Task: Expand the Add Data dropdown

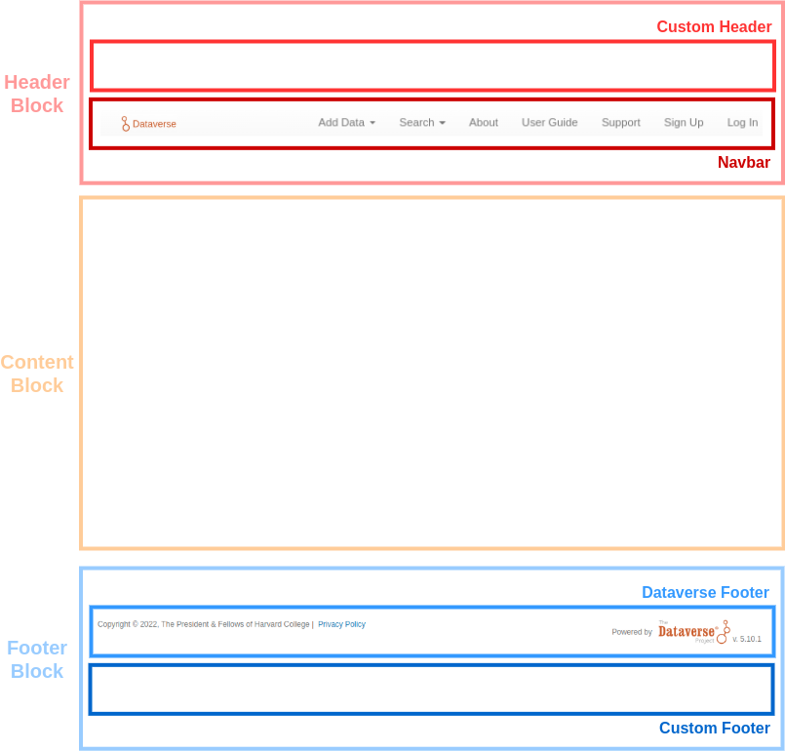Action: tap(346, 123)
